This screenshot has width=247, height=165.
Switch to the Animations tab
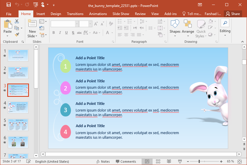98,14
